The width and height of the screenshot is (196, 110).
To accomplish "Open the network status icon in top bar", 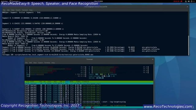I will pyautogui.click(x=186, y=1).
